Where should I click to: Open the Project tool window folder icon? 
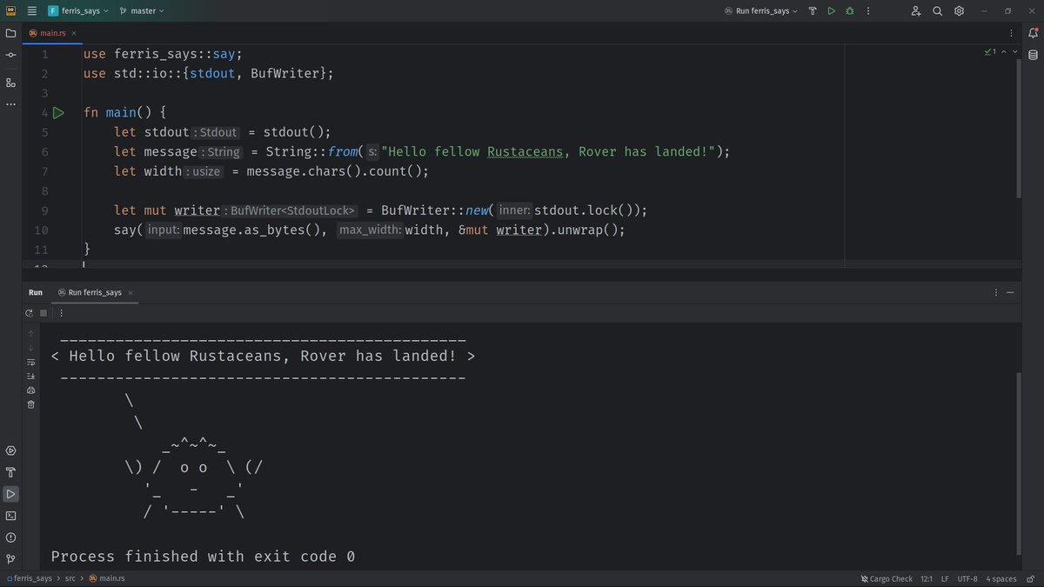tap(10, 33)
